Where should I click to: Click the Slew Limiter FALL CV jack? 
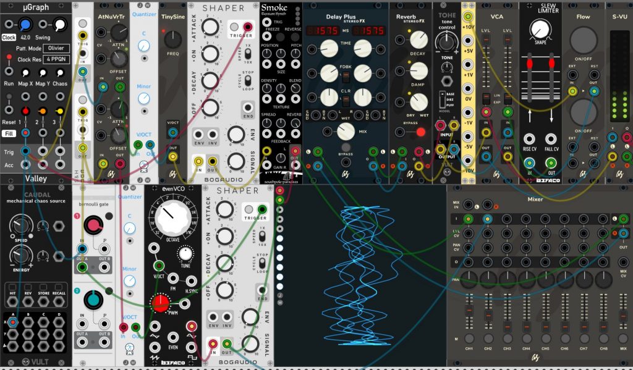point(551,139)
